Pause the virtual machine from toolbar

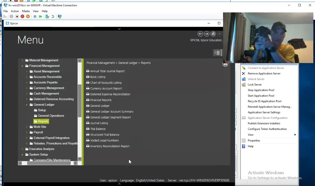[35, 16]
